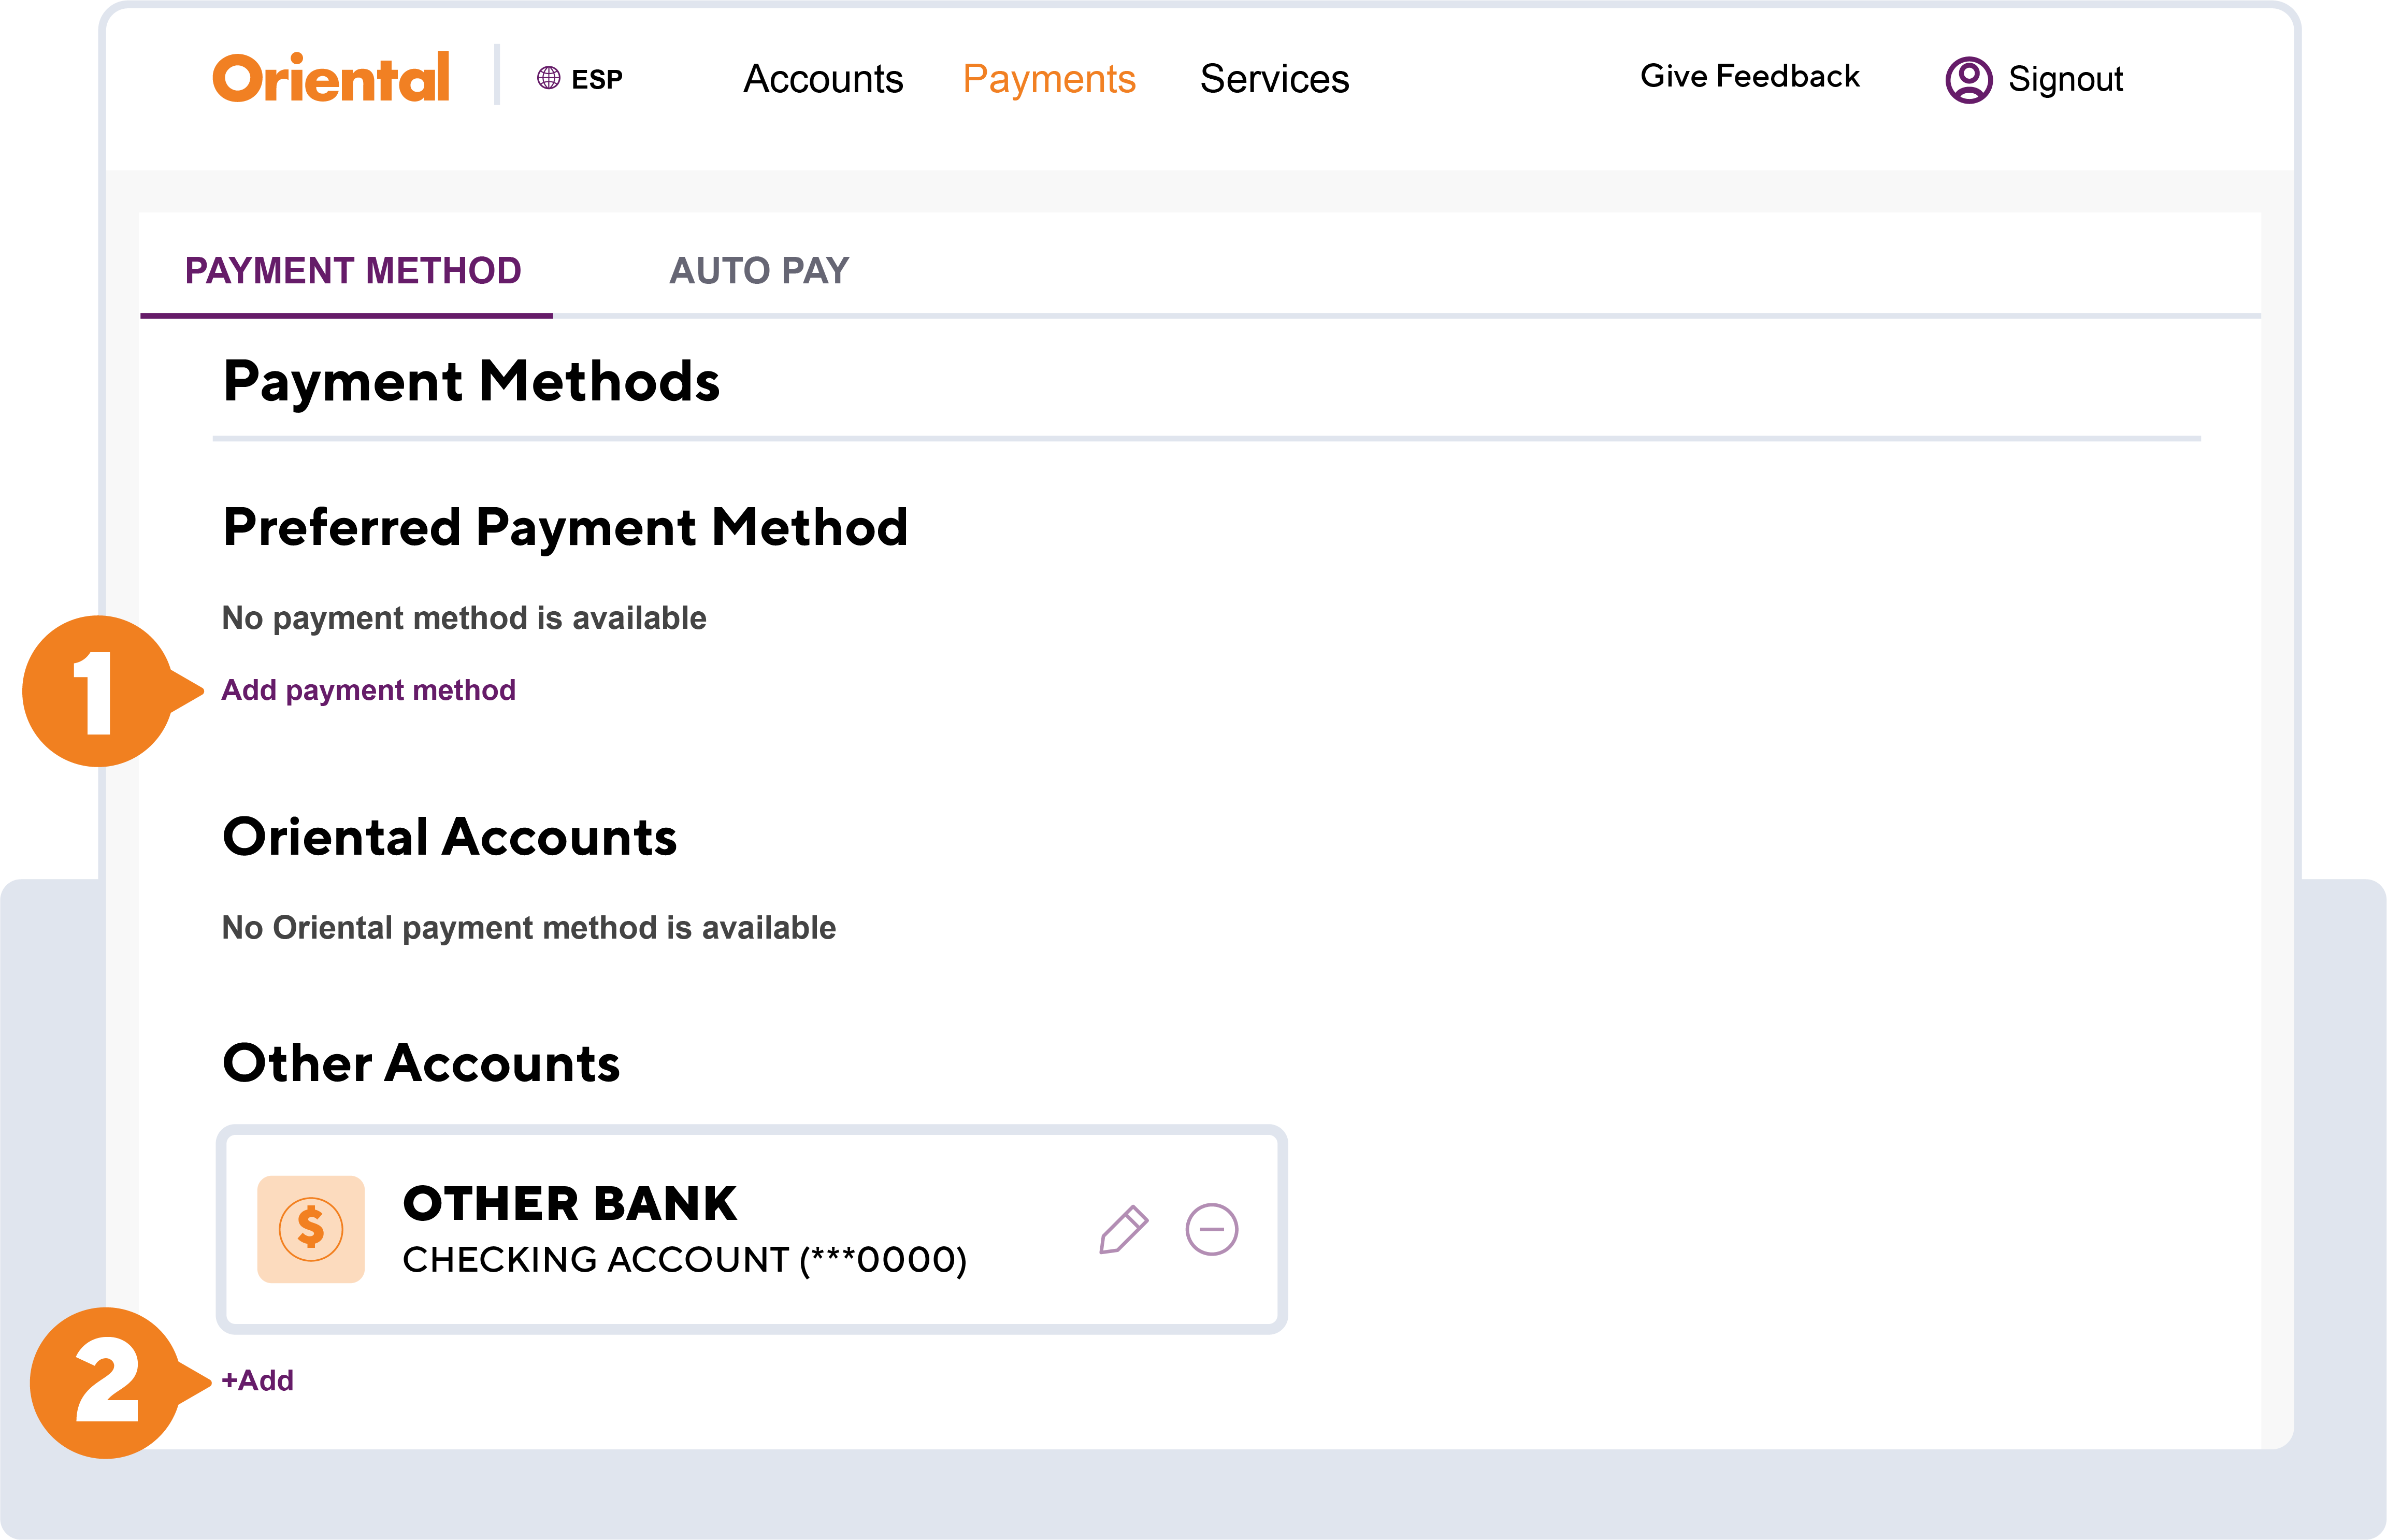Click the orange dollar coin icon
The height and width of the screenshot is (1540, 2387).
(x=311, y=1229)
